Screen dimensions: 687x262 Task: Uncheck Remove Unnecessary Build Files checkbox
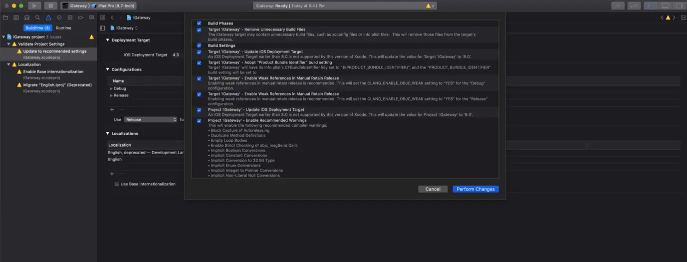(x=199, y=30)
